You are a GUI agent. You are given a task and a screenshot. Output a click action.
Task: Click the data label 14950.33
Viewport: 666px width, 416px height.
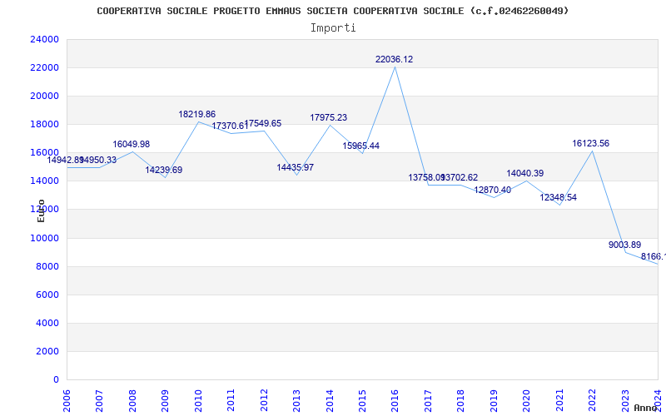(x=98, y=161)
